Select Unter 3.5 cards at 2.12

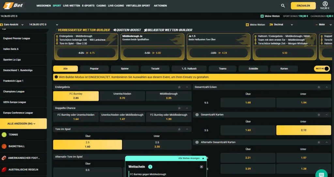tap(304, 130)
